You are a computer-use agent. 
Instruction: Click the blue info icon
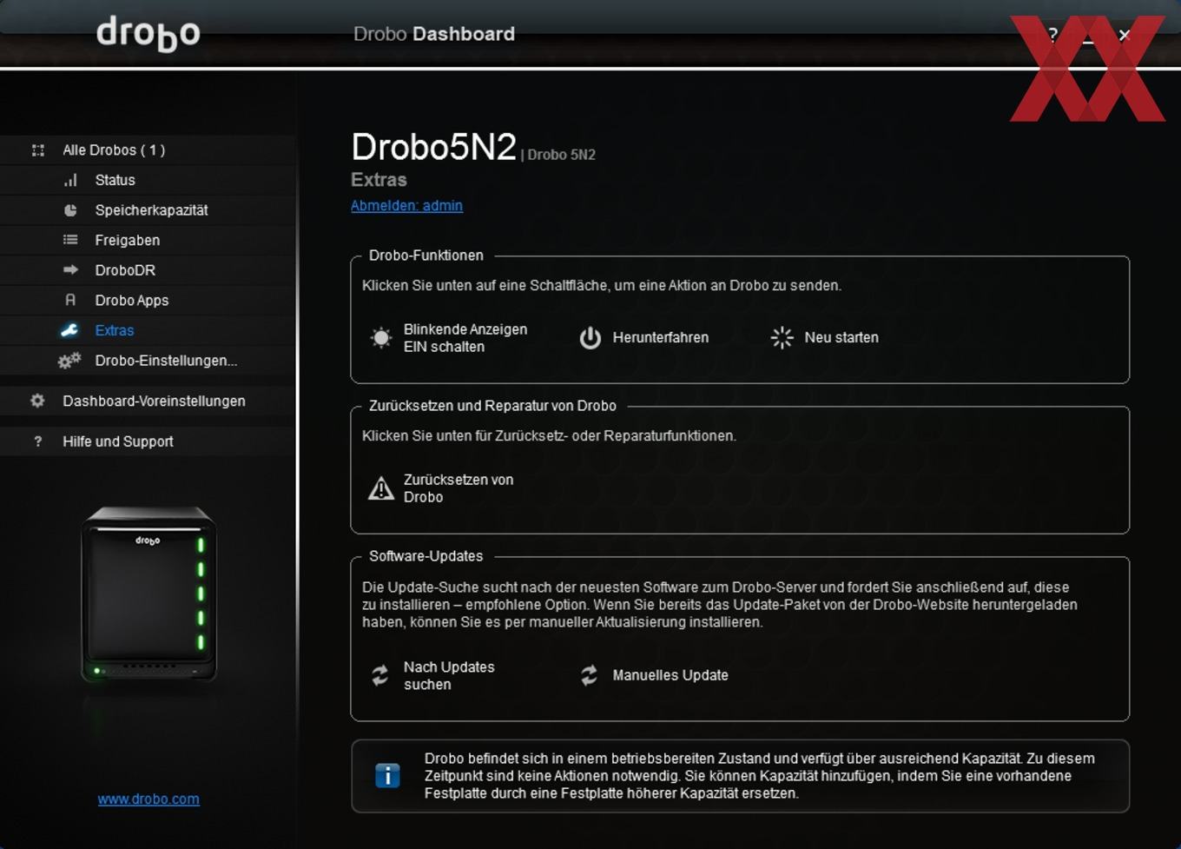387,775
